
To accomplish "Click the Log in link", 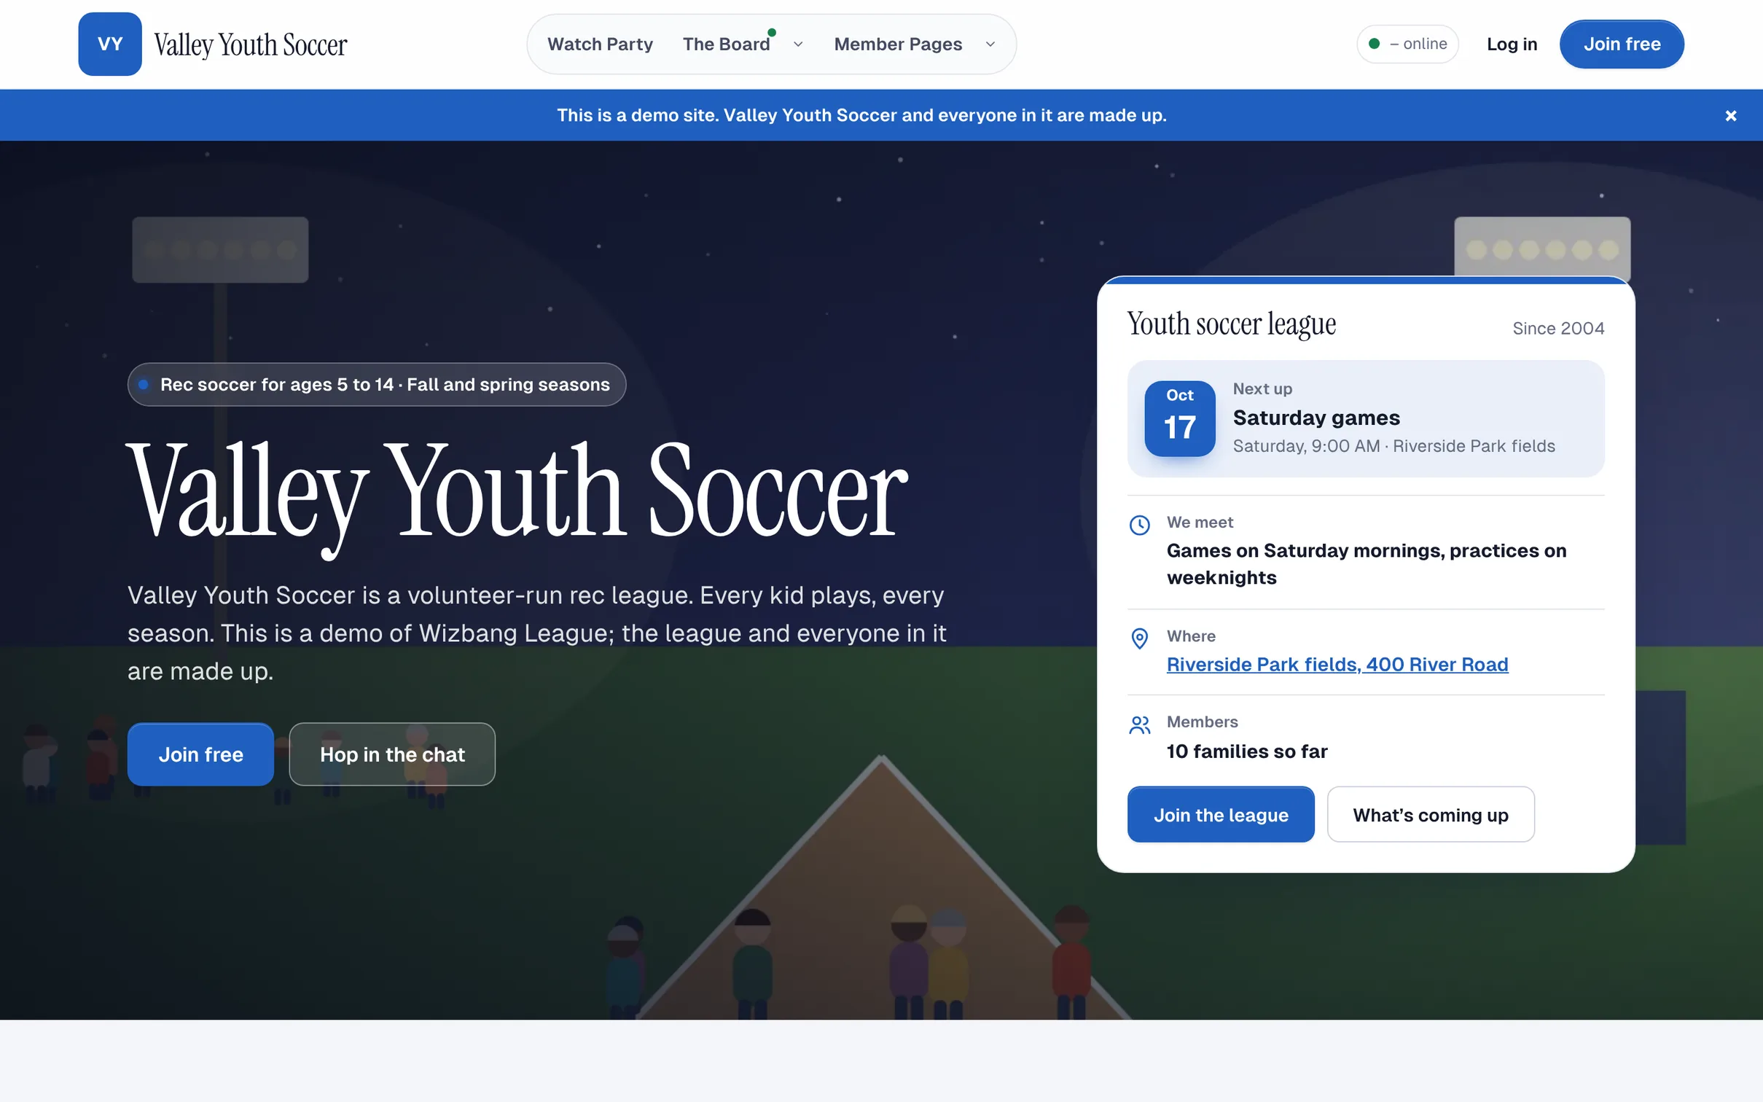I will click(1512, 44).
